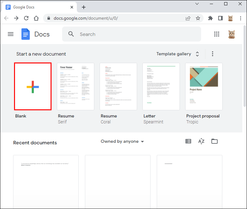247x209 pixels.
Task: Open the Resume Serif template
Action: (x=76, y=87)
